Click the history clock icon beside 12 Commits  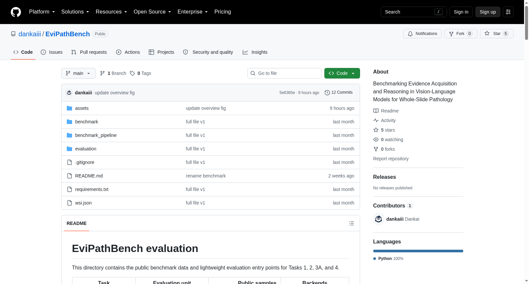327,93
